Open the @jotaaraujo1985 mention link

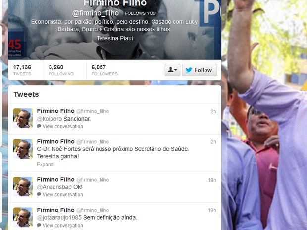[59, 218]
